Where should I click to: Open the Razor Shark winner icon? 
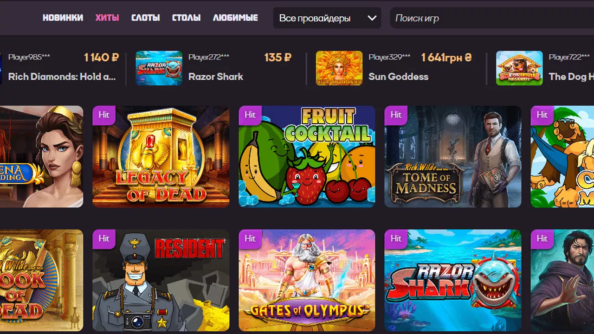point(159,68)
